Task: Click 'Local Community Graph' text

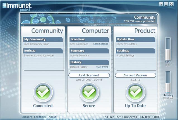Action: tap(37, 44)
